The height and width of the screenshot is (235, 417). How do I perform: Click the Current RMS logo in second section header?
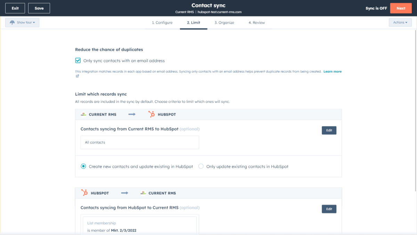coord(143,193)
